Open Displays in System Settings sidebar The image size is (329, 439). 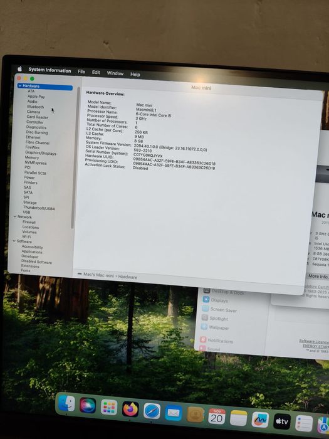(216, 300)
